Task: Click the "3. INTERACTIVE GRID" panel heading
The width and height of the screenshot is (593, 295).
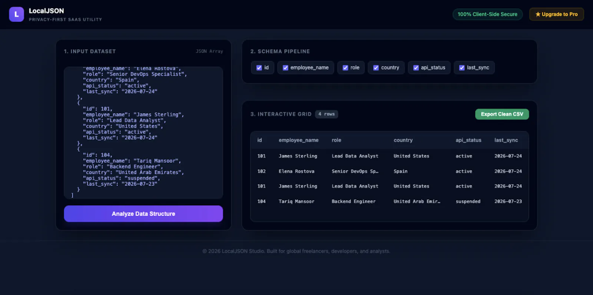Action: 281,114
